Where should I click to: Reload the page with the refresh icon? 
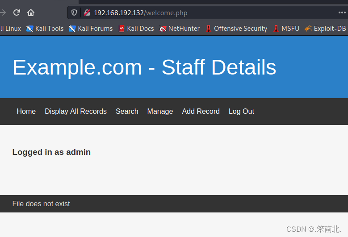(17, 12)
